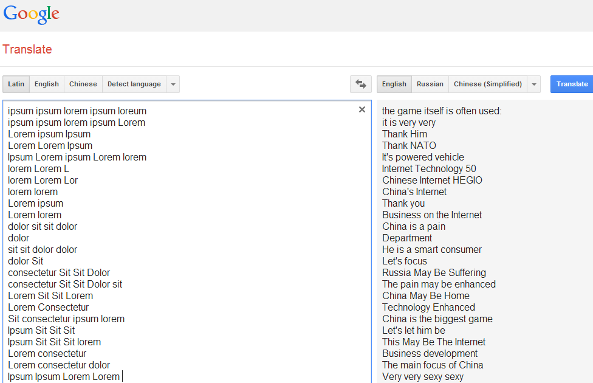The width and height of the screenshot is (593, 383).
Task: Click translation 'Business development'
Action: (x=430, y=353)
